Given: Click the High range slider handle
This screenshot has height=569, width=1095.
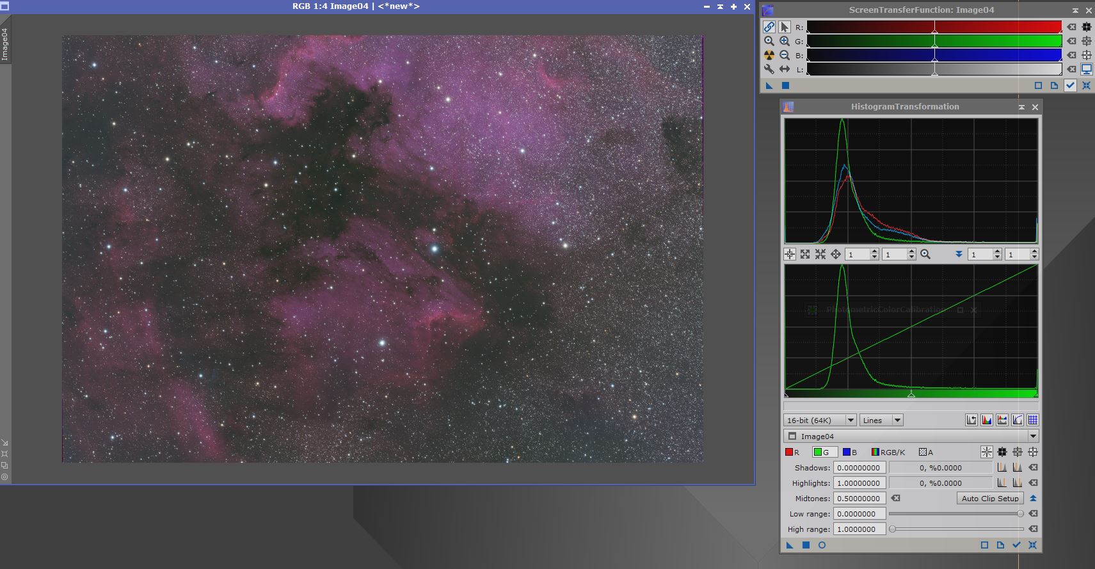Looking at the screenshot, I should 892,529.
